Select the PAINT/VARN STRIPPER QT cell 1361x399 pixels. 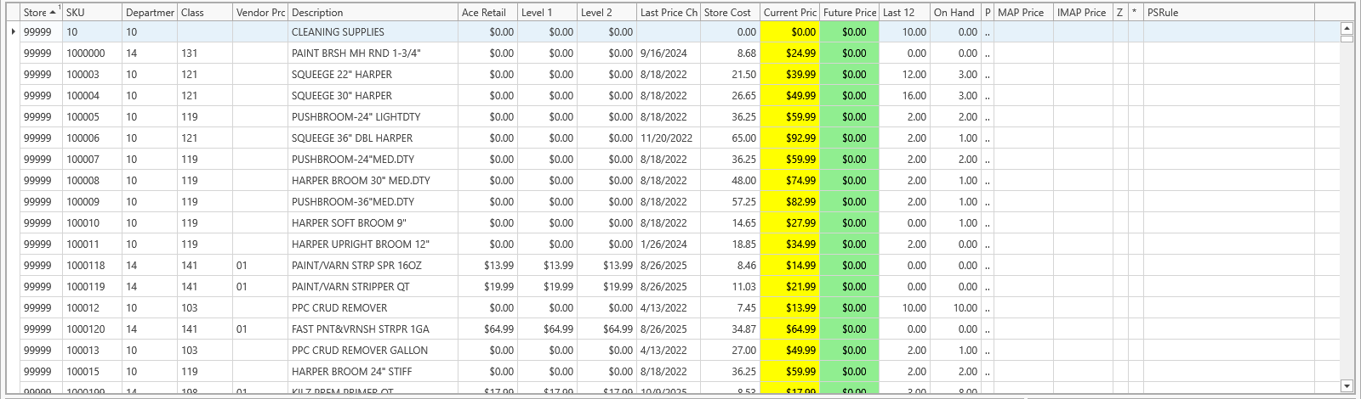(373, 287)
